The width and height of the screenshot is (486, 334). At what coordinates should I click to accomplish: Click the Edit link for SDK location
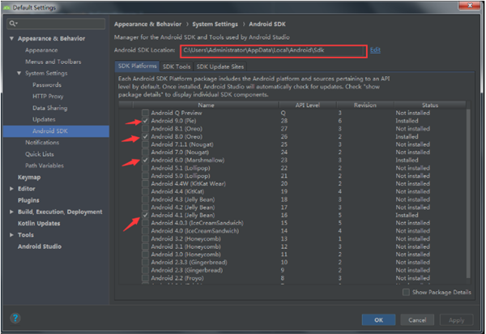pyautogui.click(x=375, y=50)
